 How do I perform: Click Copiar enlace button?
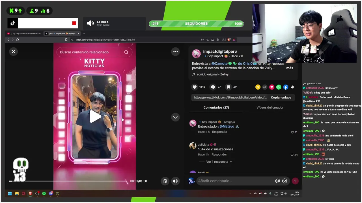pyautogui.click(x=281, y=98)
